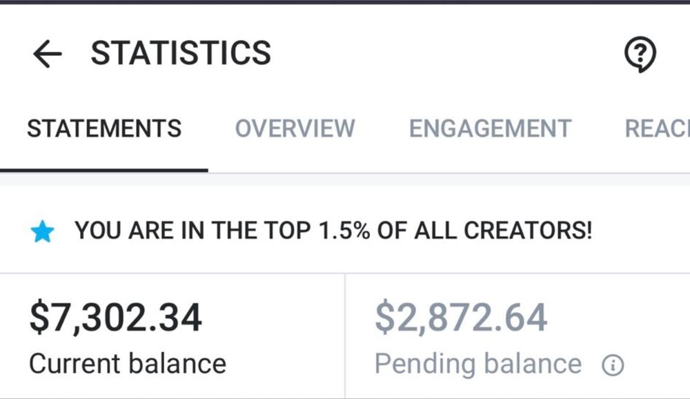Click the Current balance label
The width and height of the screenshot is (690, 399).
click(x=128, y=364)
